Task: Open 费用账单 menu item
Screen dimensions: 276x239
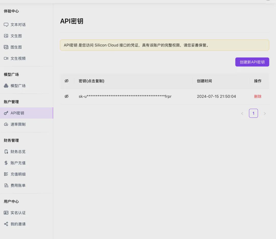Action: 18,186
